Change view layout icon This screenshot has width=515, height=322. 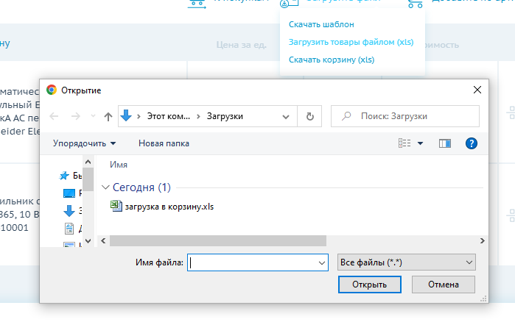pos(404,143)
